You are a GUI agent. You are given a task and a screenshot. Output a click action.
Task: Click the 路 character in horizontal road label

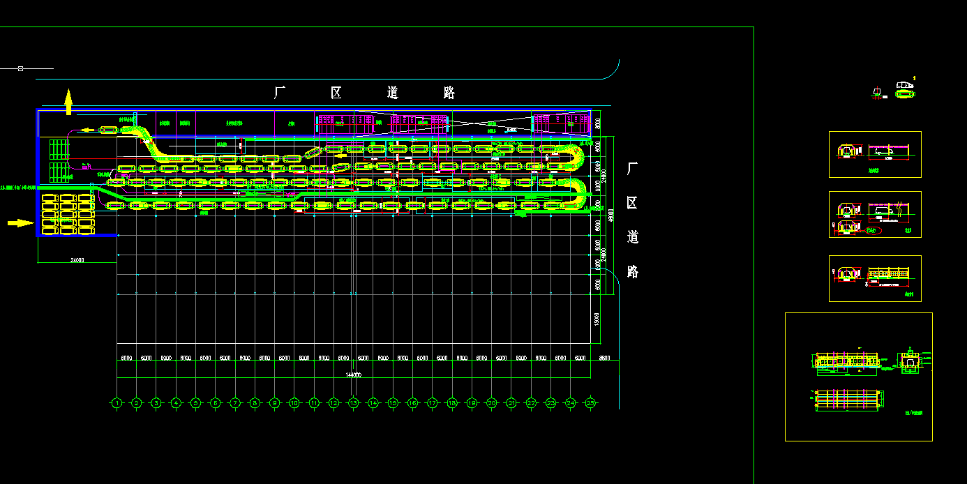click(449, 93)
